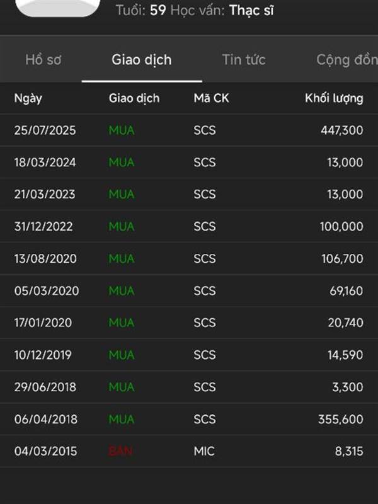The image size is (378, 504).
Task: Switch to the Tin tức tab
Action: (244, 60)
